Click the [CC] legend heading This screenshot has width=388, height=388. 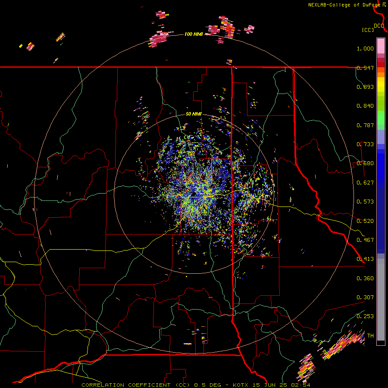click(x=368, y=30)
